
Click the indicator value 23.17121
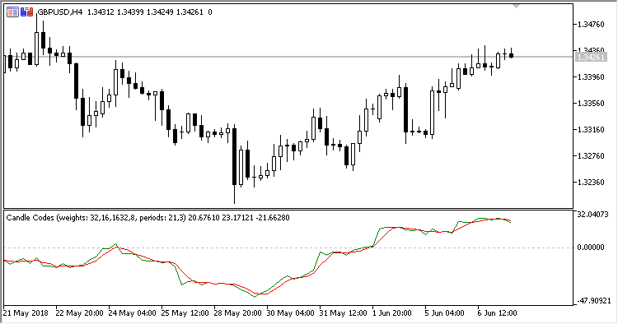[x=237, y=218]
